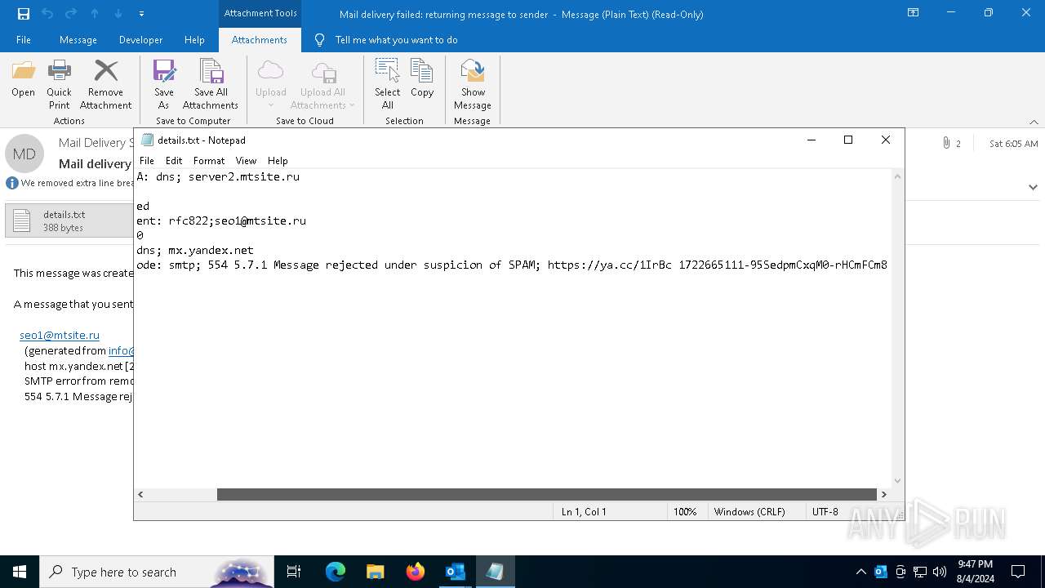Open Notepad's Edit menu

pos(174,161)
